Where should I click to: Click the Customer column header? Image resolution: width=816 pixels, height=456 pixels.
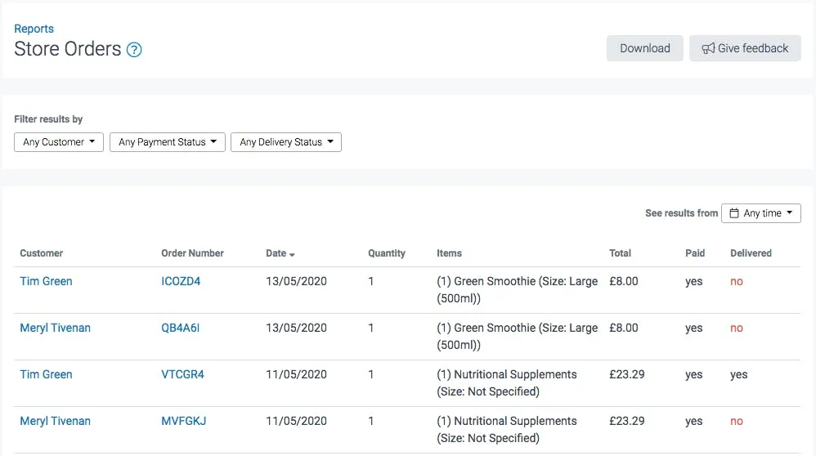[x=41, y=253]
